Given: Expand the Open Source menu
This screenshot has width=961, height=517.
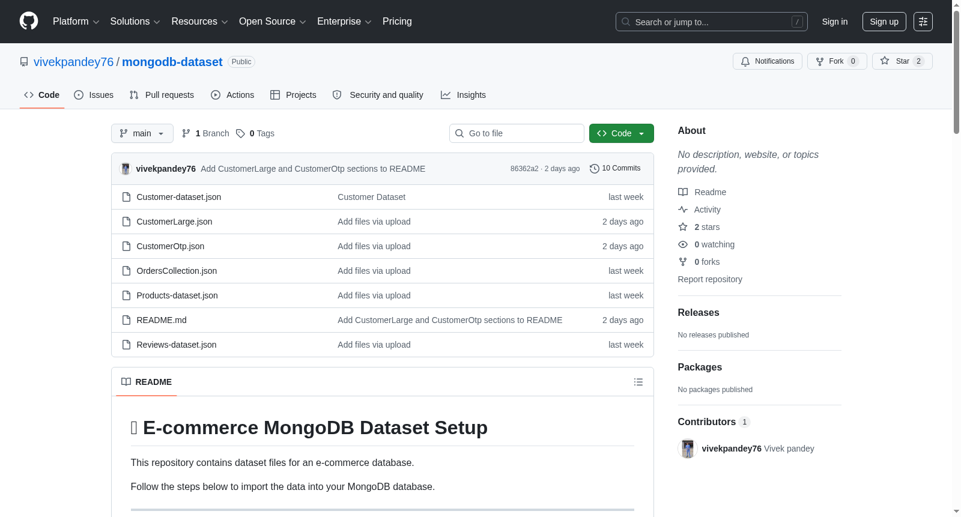Looking at the screenshot, I should [273, 22].
